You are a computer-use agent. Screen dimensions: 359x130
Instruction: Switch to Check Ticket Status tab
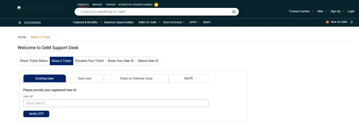click(x=34, y=61)
